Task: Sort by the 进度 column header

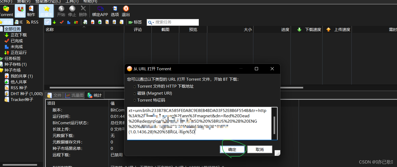Action: pyautogui.click(x=272, y=30)
